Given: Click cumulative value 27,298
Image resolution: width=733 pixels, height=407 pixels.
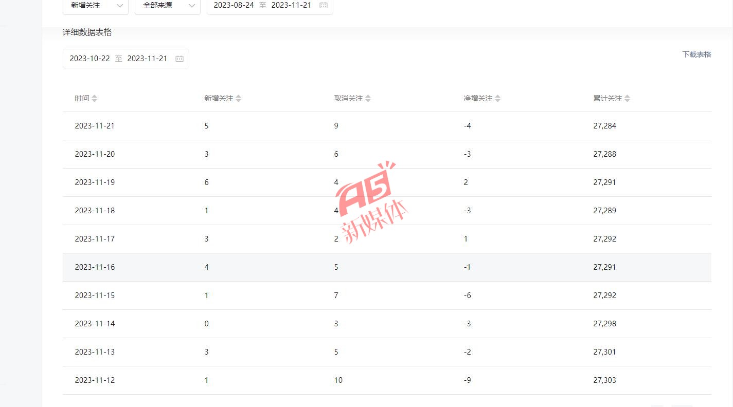Looking at the screenshot, I should (x=604, y=324).
